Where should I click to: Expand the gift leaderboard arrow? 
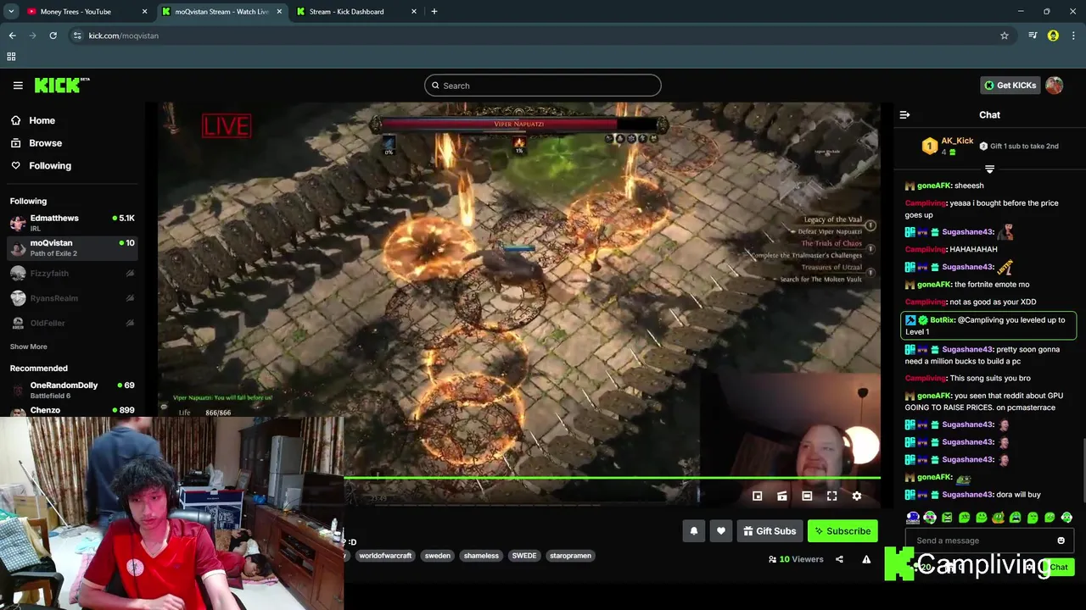click(x=989, y=169)
